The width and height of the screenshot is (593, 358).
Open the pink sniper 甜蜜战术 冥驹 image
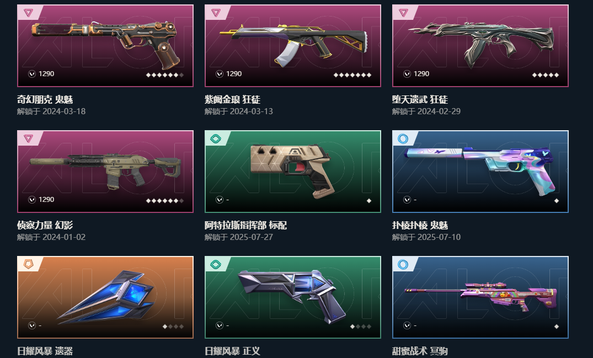coord(480,296)
